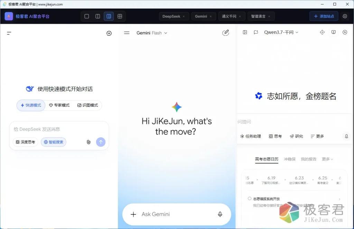Click Qwen circular icon at far right
This screenshot has width=354, height=229.
point(345,32)
